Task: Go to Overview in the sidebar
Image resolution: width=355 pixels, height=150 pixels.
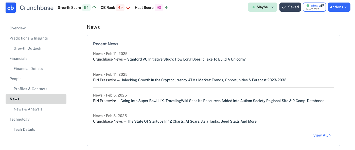Action: (18, 28)
